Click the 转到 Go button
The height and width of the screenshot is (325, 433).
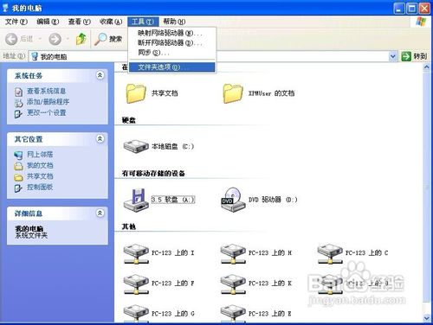(x=414, y=56)
